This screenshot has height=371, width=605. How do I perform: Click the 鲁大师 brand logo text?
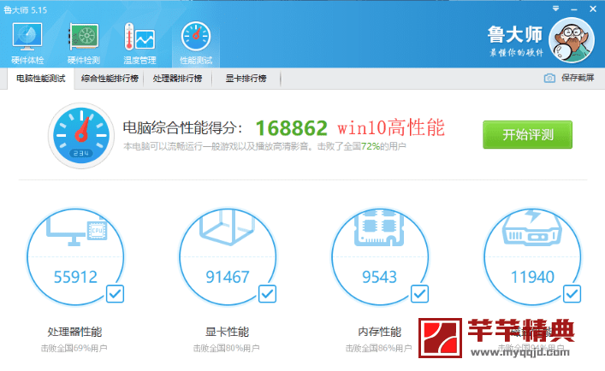coord(514,35)
